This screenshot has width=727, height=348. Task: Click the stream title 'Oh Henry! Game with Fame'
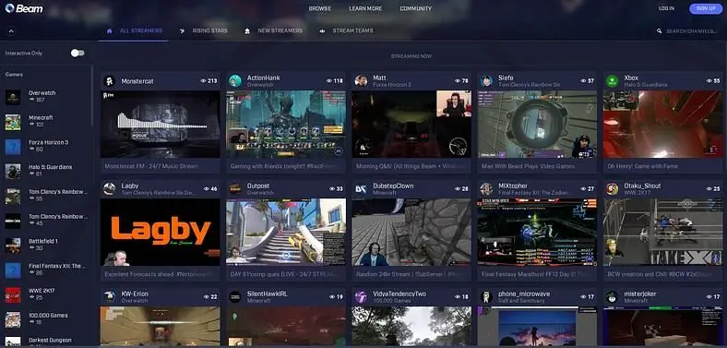[x=643, y=166]
